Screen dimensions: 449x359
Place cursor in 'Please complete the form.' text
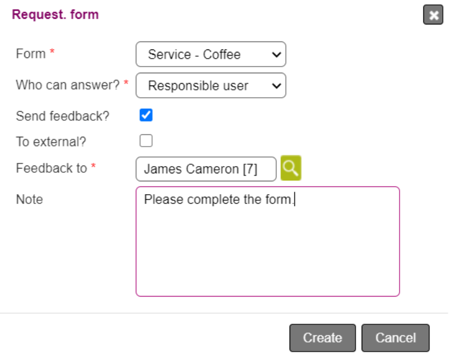(219, 200)
